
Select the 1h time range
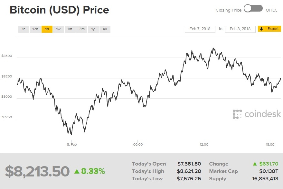[24, 29]
